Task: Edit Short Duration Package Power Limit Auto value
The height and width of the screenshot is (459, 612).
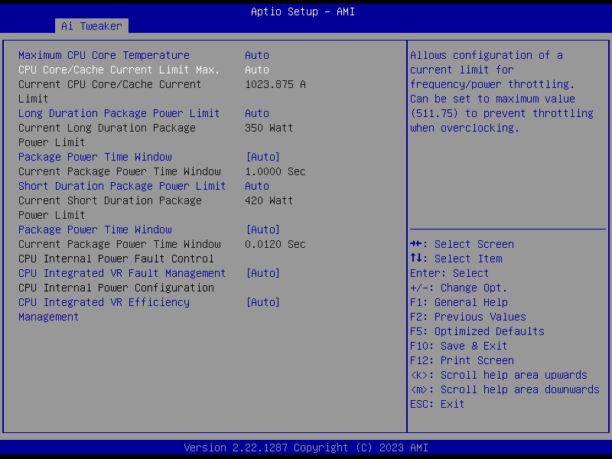Action: coord(257,186)
